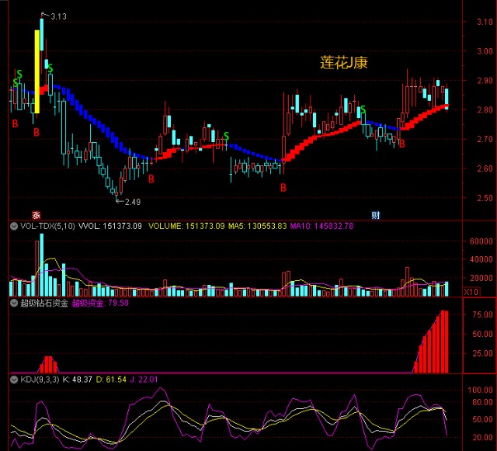
Task: Click the D: 61.54 value
Action: click(x=111, y=380)
